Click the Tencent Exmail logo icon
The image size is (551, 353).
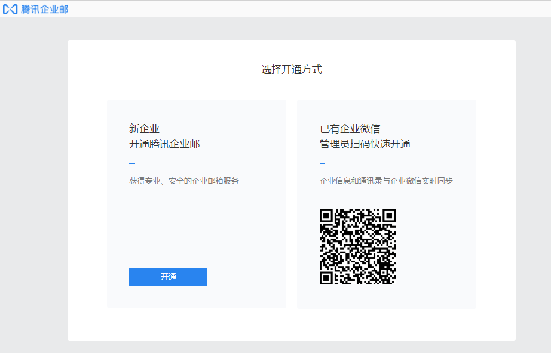10,9
